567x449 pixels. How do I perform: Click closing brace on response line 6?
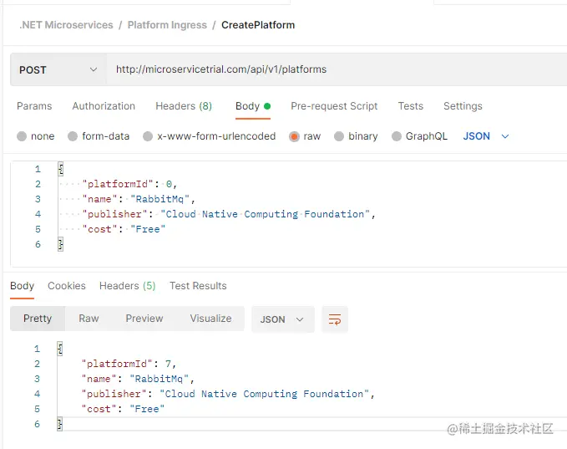60,424
